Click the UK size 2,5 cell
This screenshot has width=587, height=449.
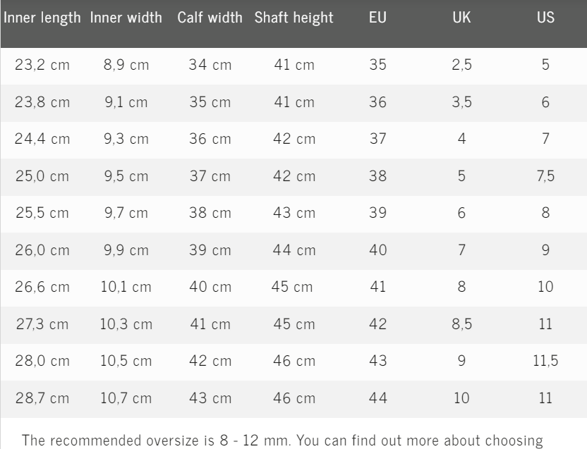tap(461, 65)
